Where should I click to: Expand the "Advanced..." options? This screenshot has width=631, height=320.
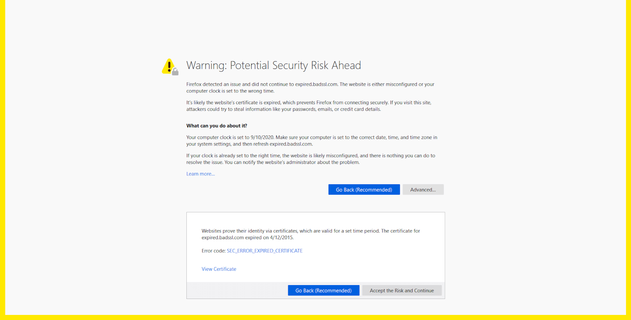point(423,189)
